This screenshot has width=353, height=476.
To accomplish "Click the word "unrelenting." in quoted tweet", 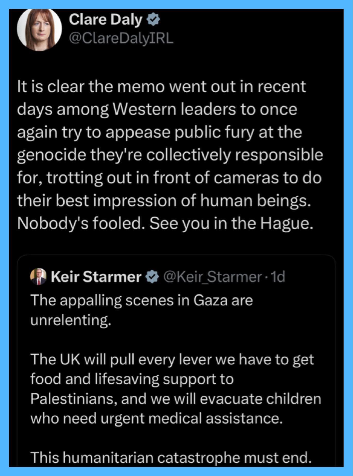I will point(71,320).
